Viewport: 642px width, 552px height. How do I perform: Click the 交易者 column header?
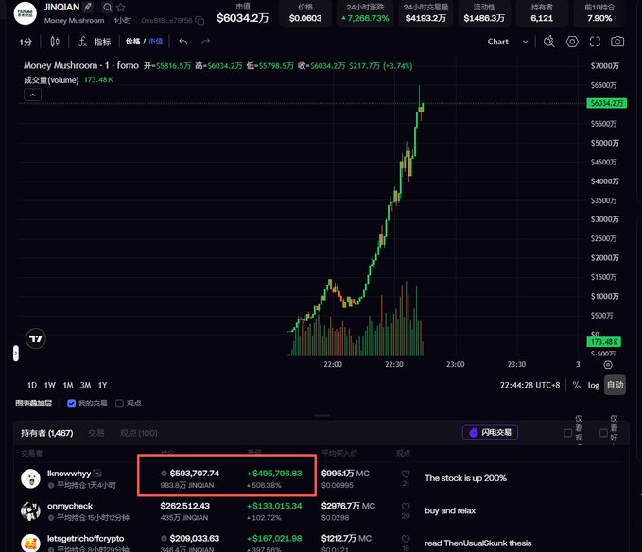click(x=31, y=453)
